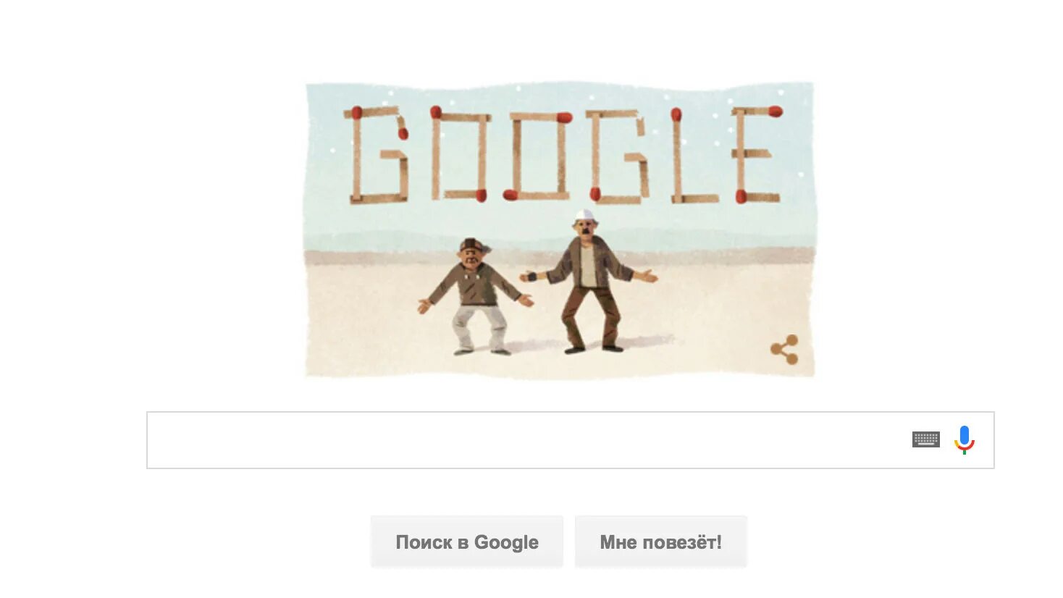
Task: Click the matchstick letter L
Action: [692, 155]
